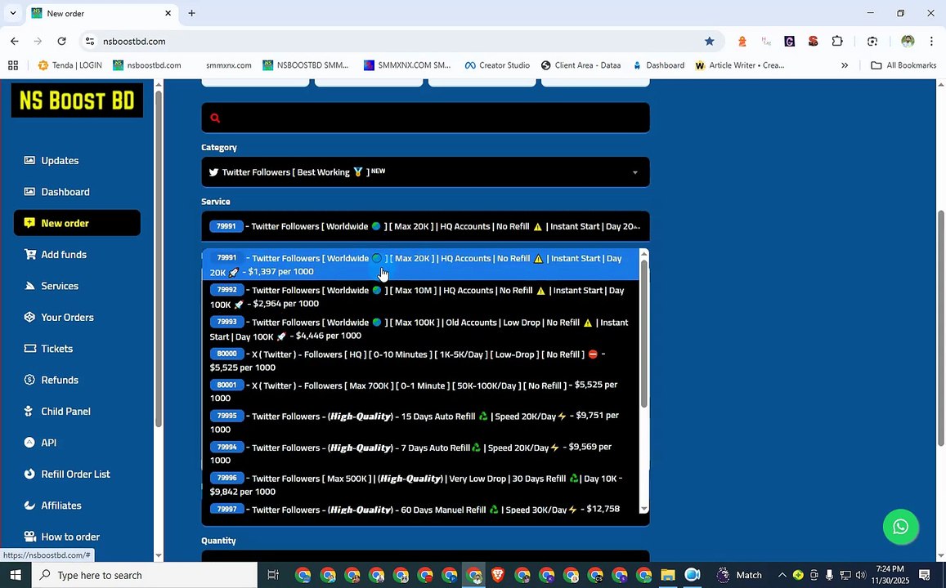
Task: Click service list scroll down arrow
Action: click(x=643, y=509)
